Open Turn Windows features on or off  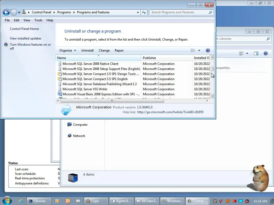click(31, 46)
